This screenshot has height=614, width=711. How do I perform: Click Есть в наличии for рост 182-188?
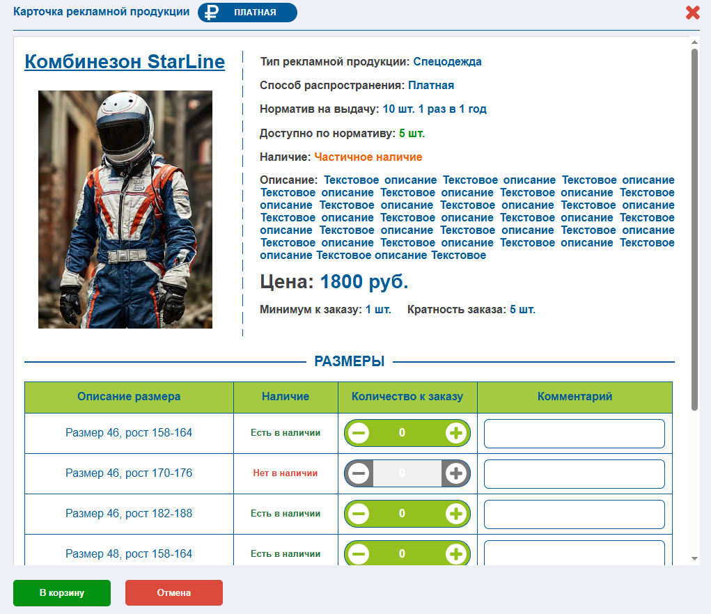(286, 513)
